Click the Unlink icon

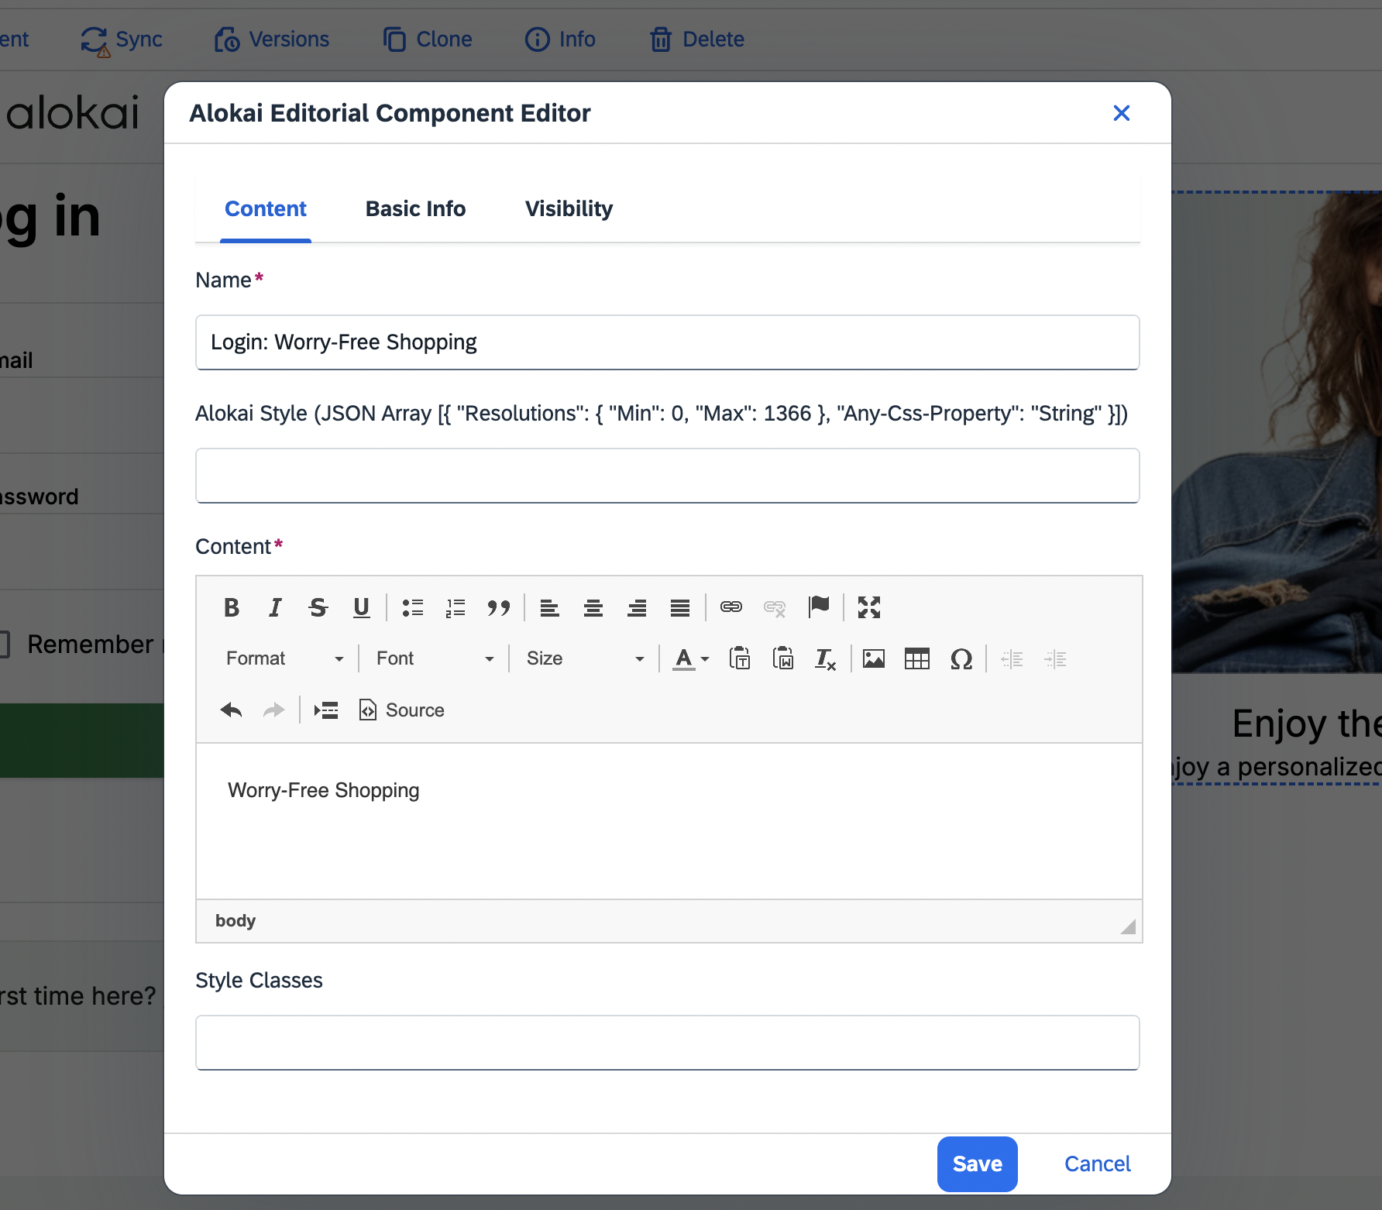coord(775,607)
